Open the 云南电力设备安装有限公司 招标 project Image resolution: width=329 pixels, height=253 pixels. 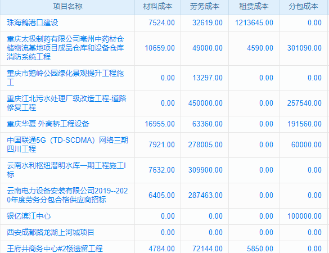click(67, 195)
